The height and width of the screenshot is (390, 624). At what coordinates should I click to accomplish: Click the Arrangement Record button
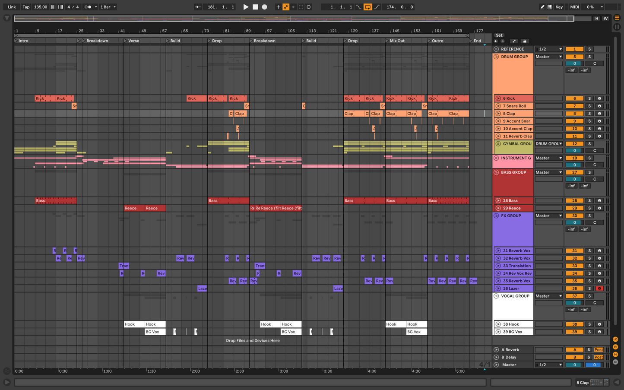tap(265, 7)
